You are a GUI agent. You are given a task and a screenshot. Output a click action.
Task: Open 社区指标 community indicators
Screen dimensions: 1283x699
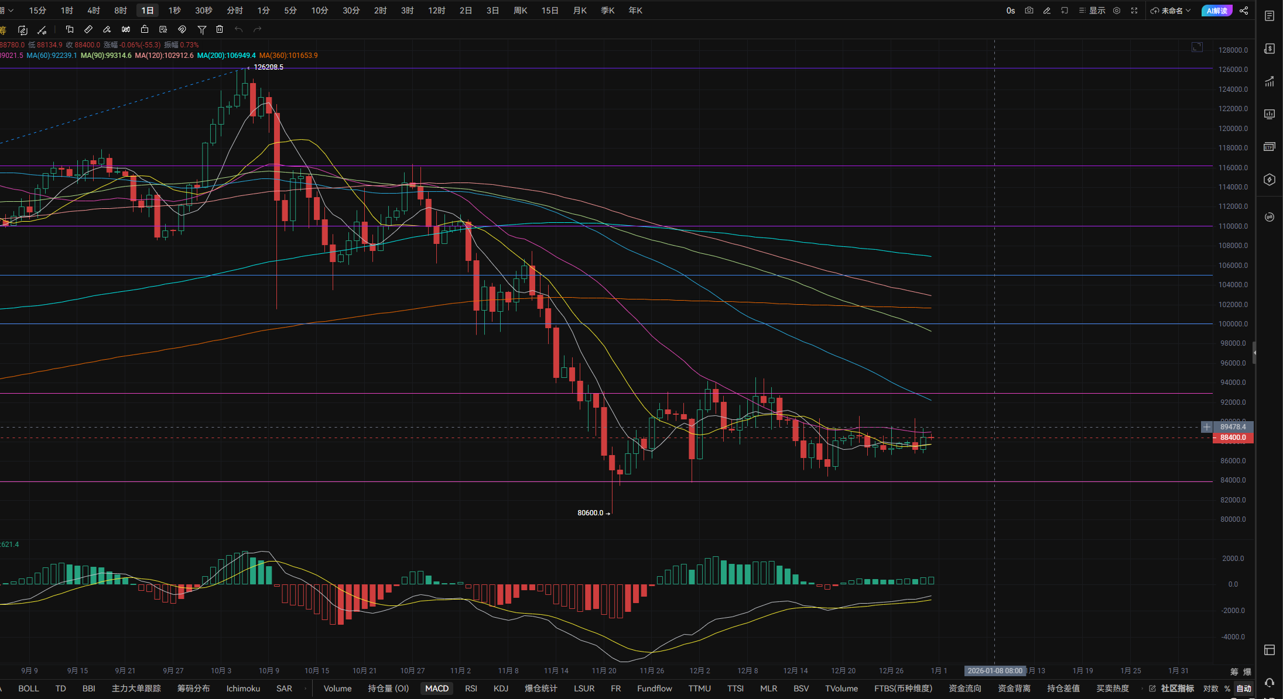click(x=1177, y=688)
